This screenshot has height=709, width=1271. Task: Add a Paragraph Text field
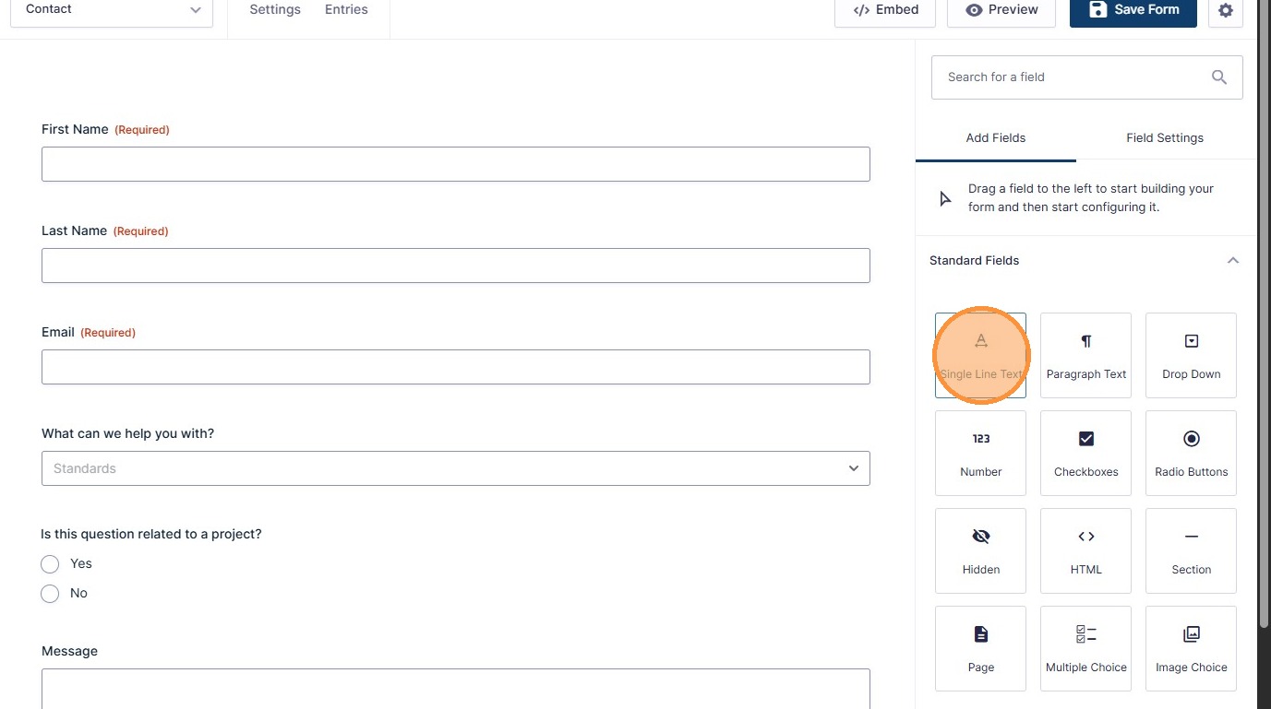pos(1085,355)
